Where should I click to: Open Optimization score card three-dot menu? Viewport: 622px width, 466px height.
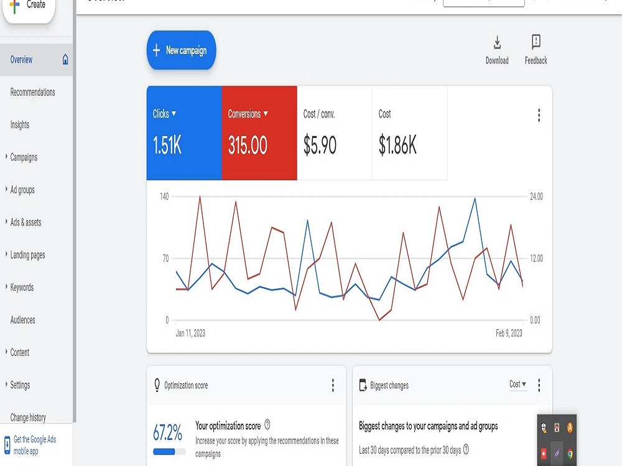click(x=333, y=385)
